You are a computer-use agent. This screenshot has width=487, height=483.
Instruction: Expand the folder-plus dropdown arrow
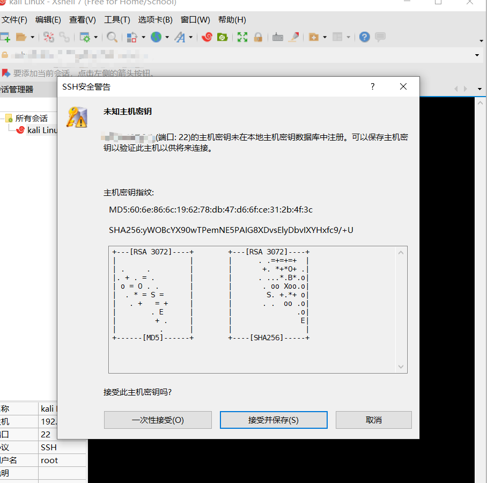tap(325, 37)
